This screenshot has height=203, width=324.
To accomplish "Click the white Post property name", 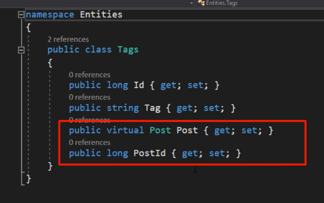I will click(x=187, y=130).
